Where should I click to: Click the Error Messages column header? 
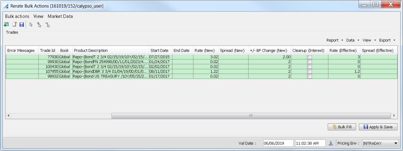pos(22,51)
